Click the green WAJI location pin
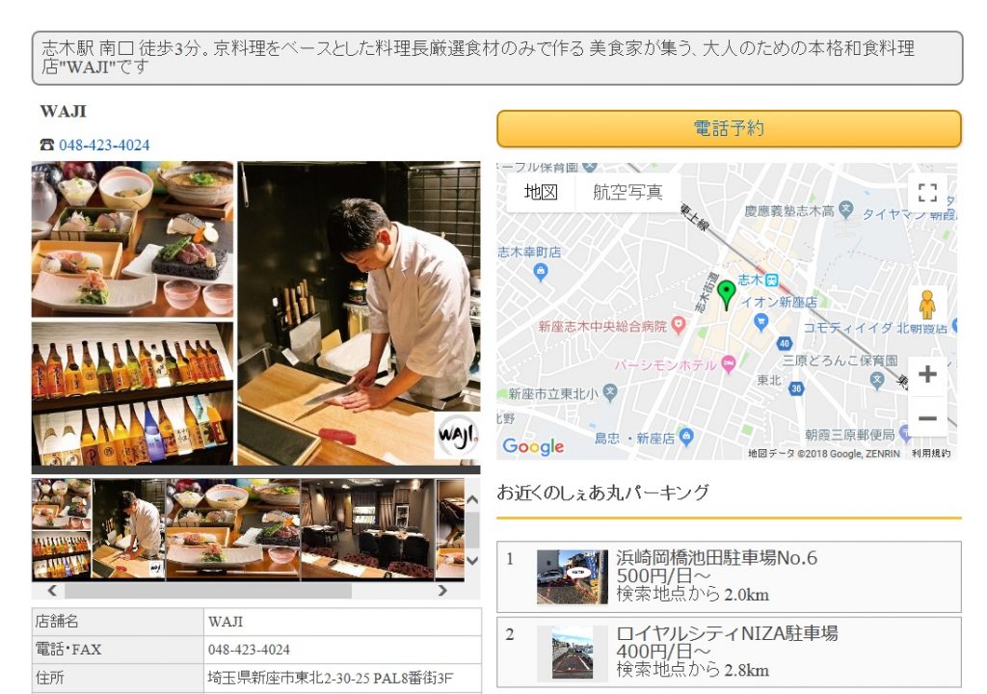The height and width of the screenshot is (694, 987). click(726, 294)
